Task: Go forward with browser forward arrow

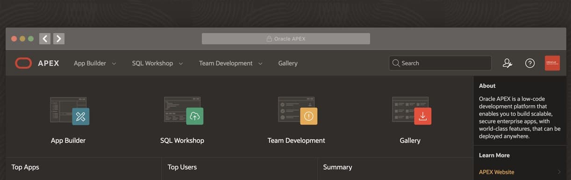Action: pos(59,39)
